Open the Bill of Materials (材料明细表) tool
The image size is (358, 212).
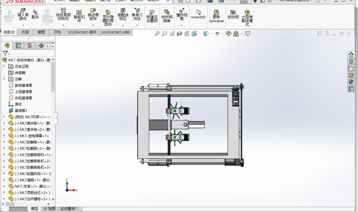(167, 16)
